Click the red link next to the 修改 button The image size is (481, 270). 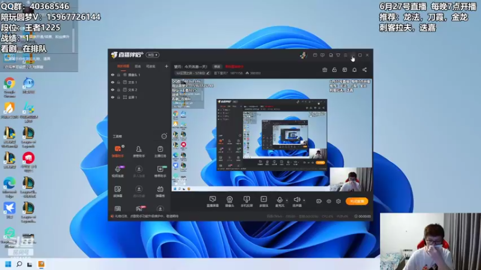[x=234, y=67]
